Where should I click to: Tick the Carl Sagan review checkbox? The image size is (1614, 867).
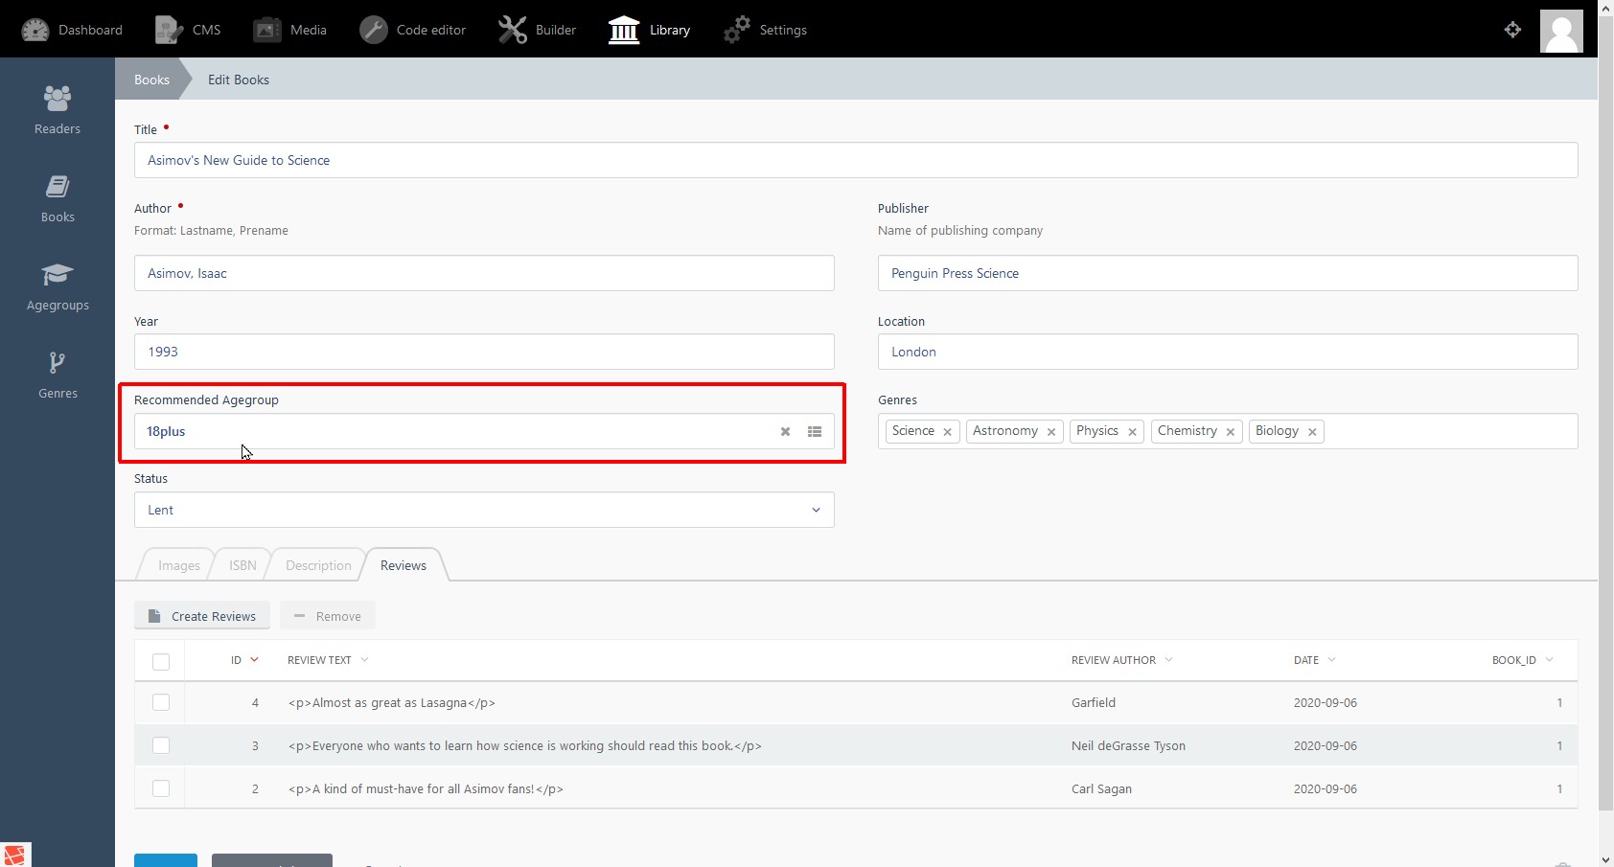point(161,788)
